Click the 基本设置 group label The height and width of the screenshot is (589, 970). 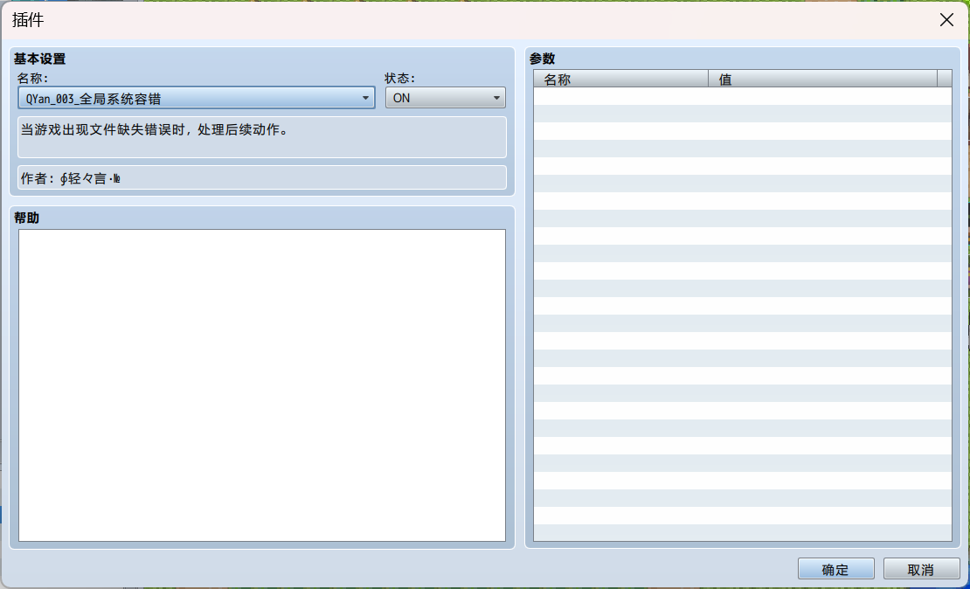pyautogui.click(x=39, y=59)
